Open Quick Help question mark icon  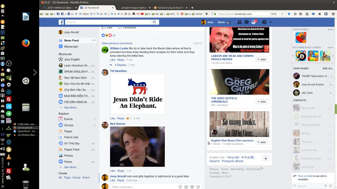264,22
